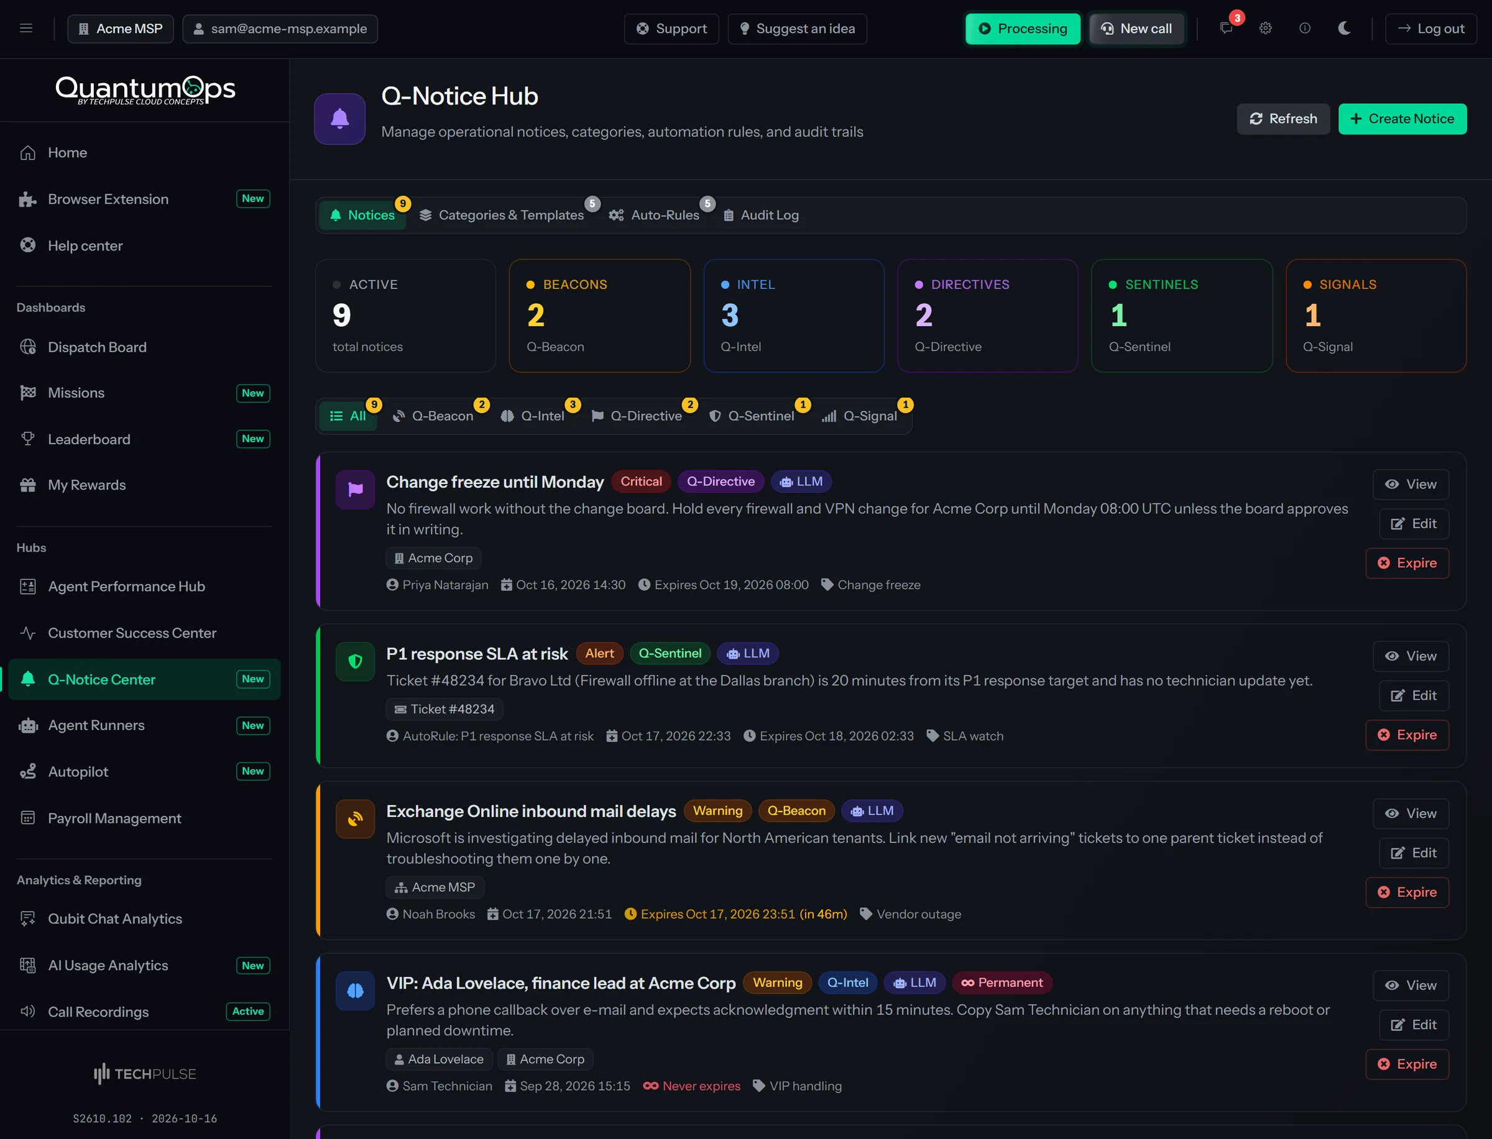This screenshot has width=1492, height=1139.
Task: Open My Rewards gift item
Action: 144,485
